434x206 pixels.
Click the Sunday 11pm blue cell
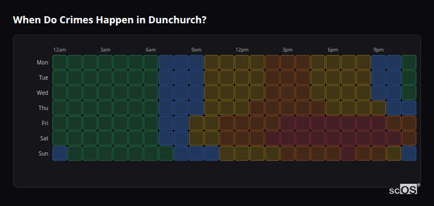(409, 153)
